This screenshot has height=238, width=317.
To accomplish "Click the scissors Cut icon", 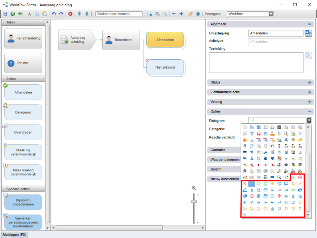I will click(x=29, y=14).
